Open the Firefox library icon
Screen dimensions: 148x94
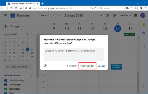(x=127, y=8)
